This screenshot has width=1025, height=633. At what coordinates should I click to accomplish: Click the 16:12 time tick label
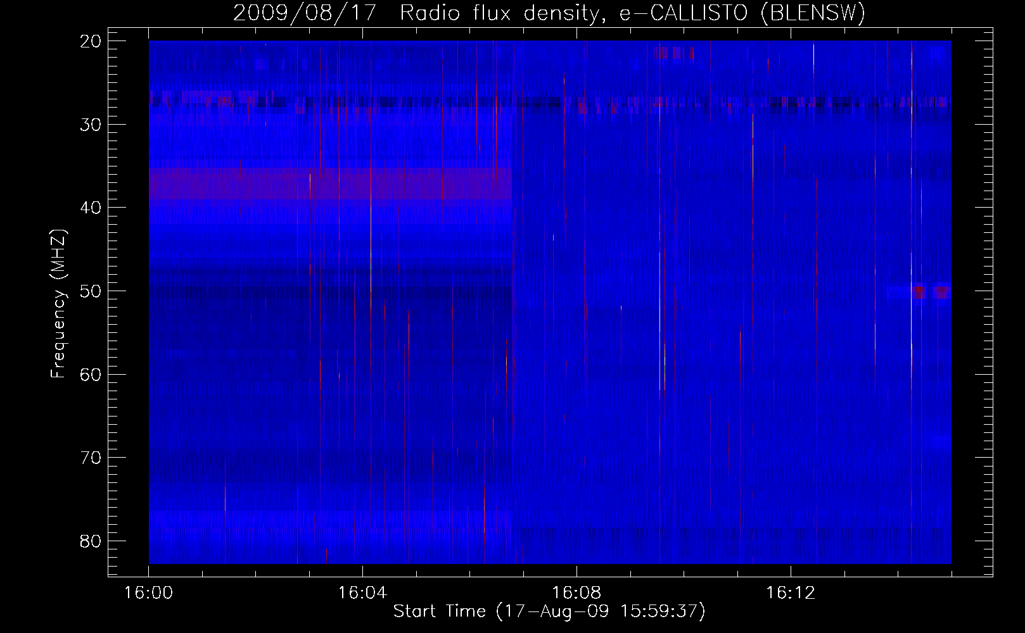coord(791,593)
